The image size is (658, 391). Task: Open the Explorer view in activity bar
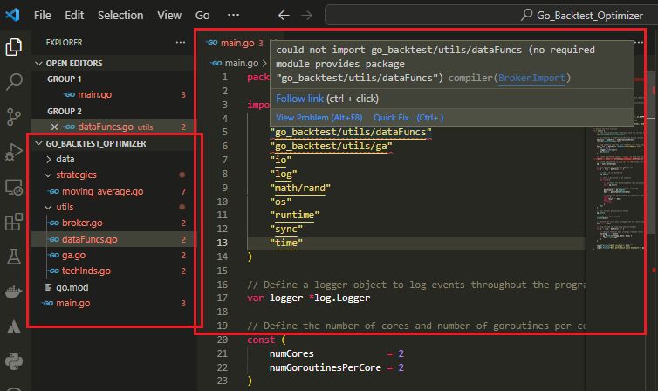click(x=13, y=46)
